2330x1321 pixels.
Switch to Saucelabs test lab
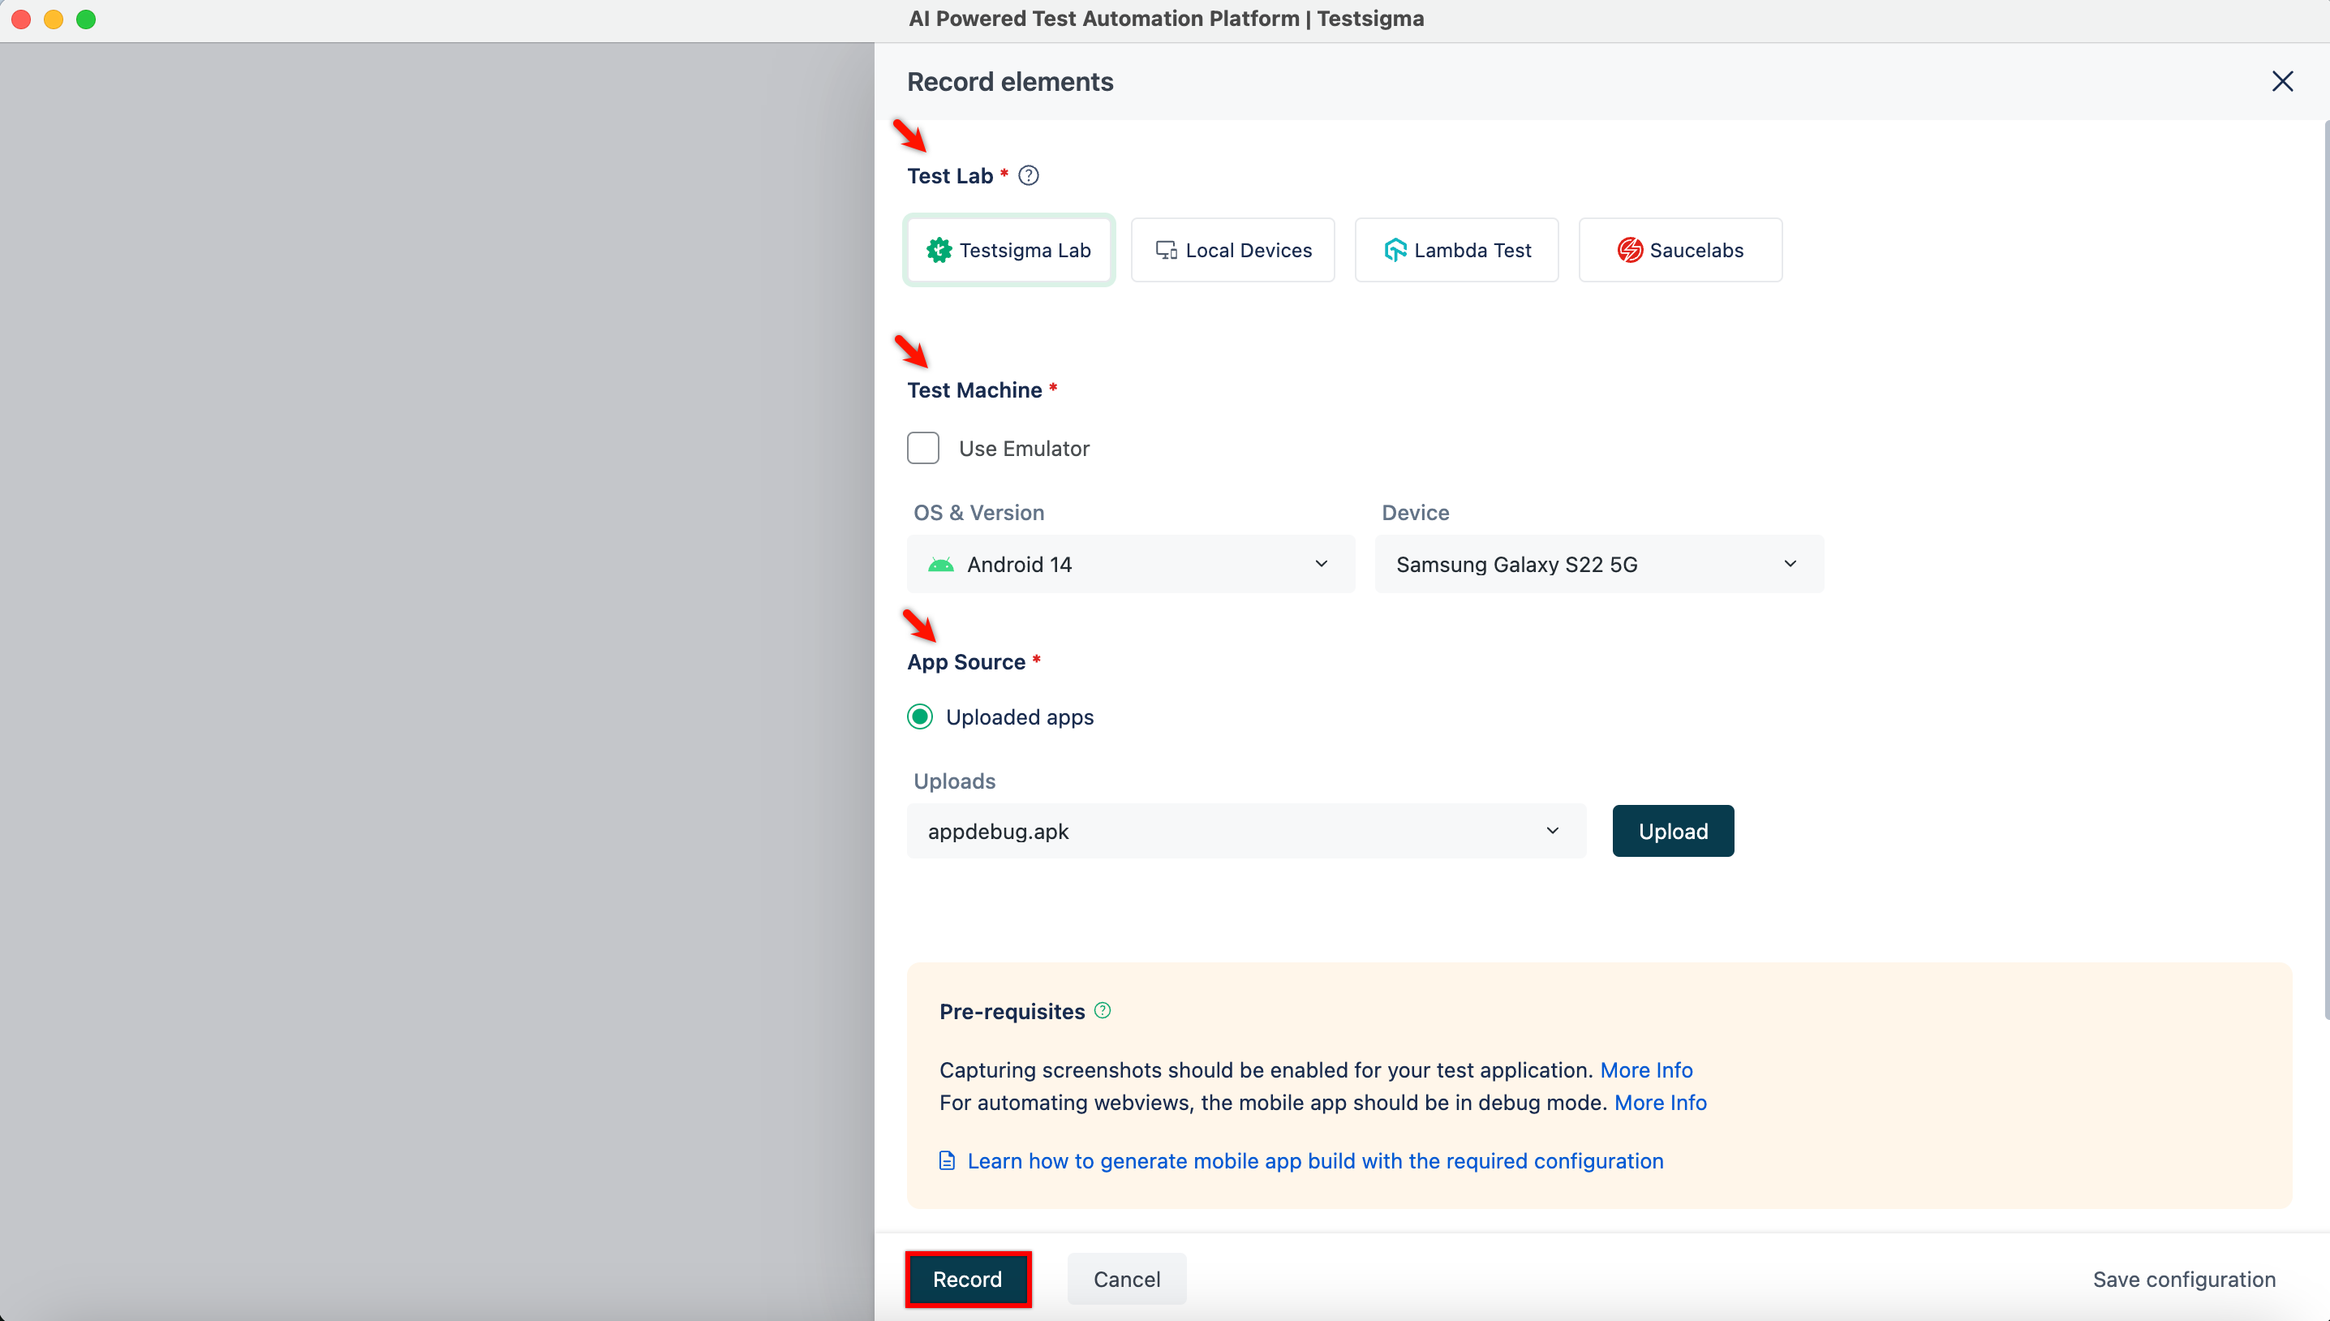coord(1679,249)
